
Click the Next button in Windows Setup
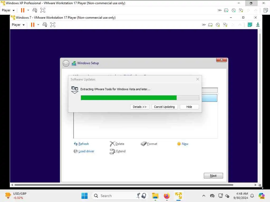213,176
